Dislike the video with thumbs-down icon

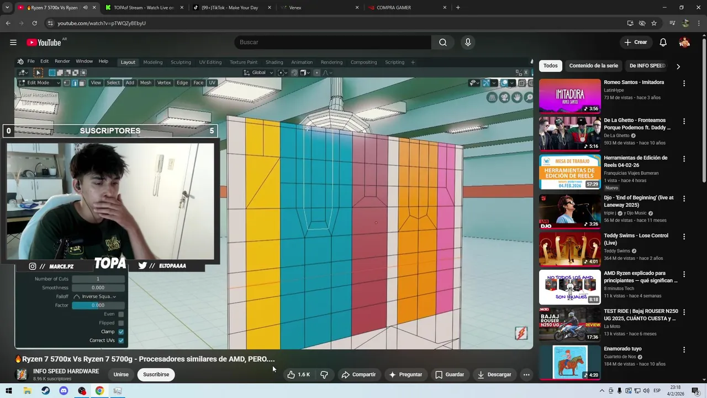pyautogui.click(x=324, y=375)
